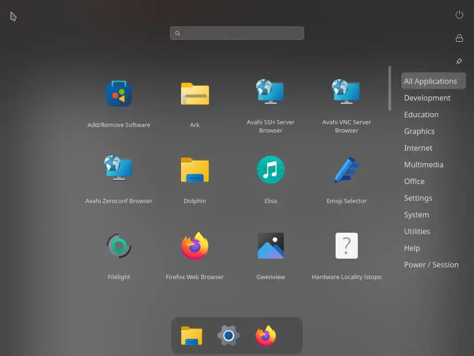Click the "Hardware Locality lstopo" label
This screenshot has width=474, height=356.
tap(346, 277)
